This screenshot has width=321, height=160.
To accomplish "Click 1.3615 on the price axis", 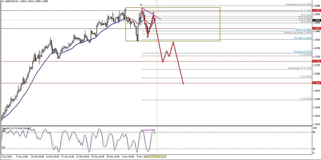I will pos(317,91).
